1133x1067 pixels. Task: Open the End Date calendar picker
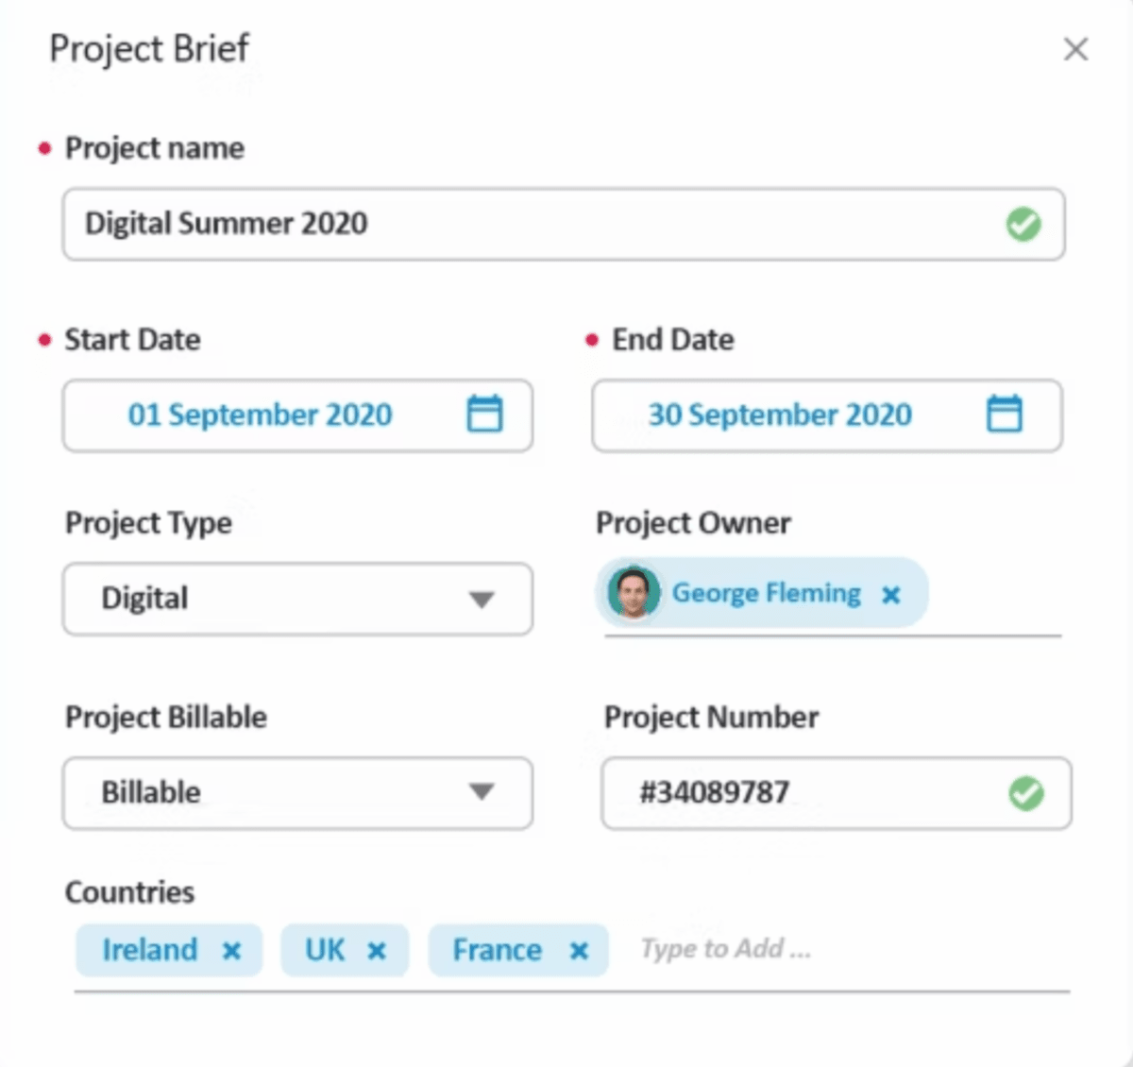[x=1005, y=414]
